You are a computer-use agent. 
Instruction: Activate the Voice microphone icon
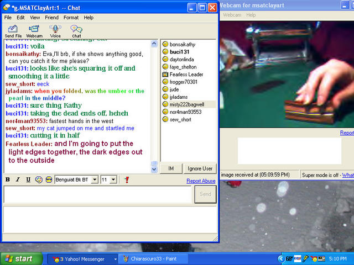(55, 31)
